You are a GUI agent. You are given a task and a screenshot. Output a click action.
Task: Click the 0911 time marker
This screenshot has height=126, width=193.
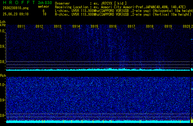[21, 26]
